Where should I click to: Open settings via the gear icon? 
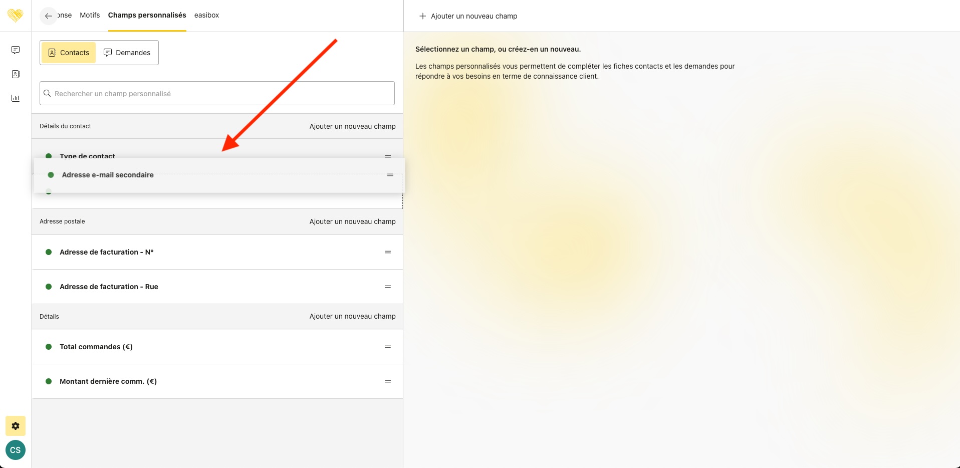click(16, 426)
